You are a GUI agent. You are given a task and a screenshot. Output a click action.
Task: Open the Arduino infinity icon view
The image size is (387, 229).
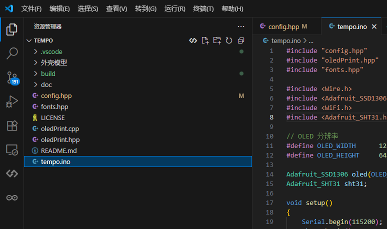click(x=12, y=198)
